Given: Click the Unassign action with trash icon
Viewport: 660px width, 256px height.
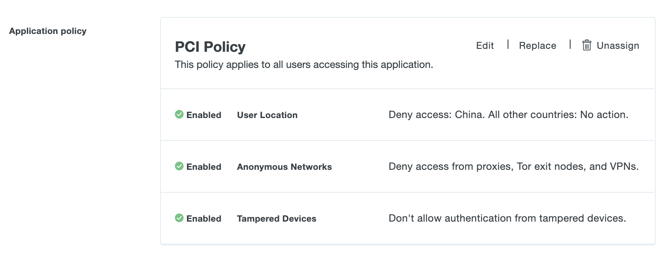Looking at the screenshot, I should tap(611, 45).
